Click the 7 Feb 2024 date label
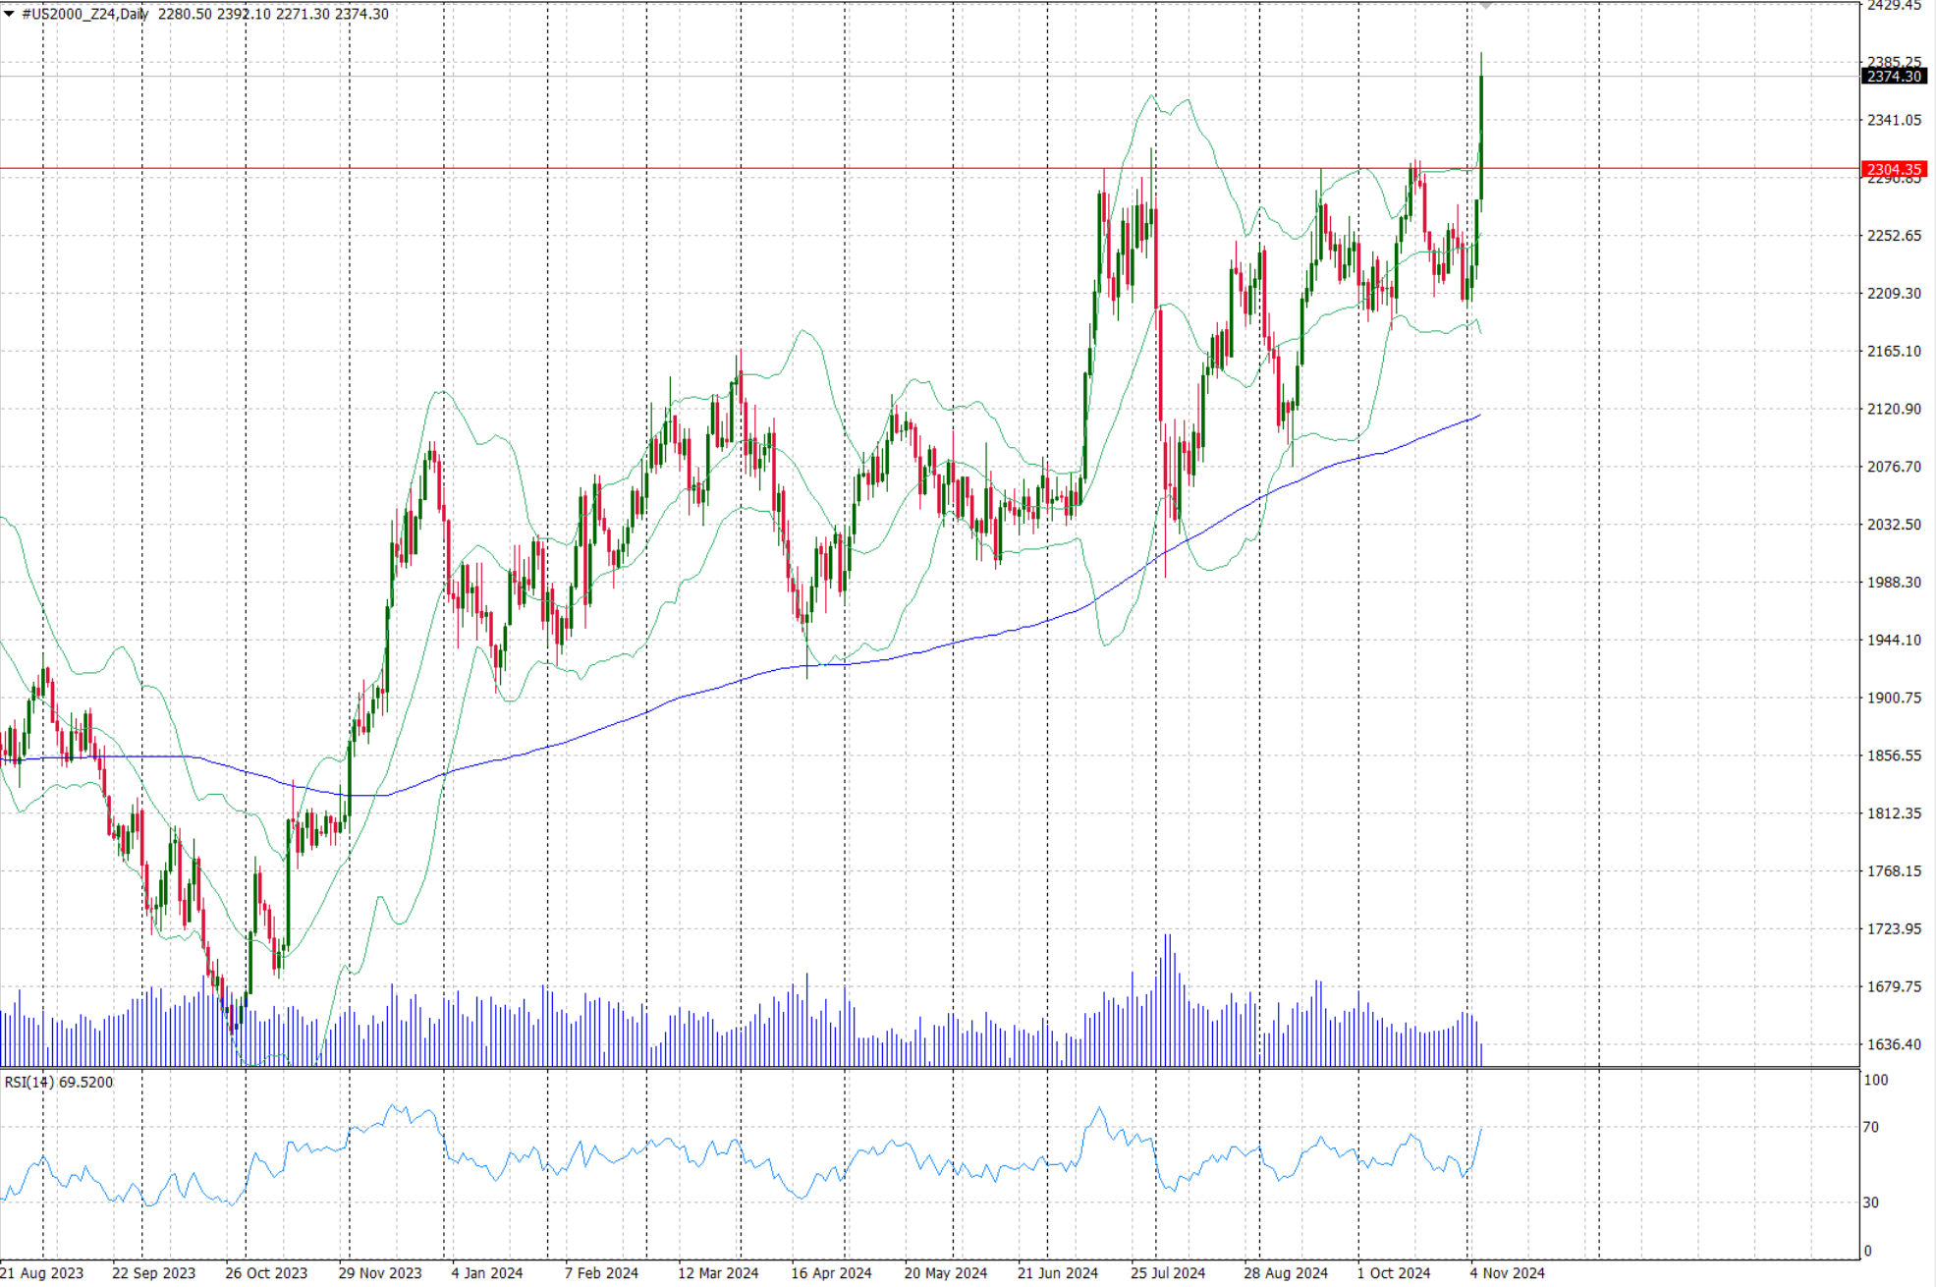Image resolution: width=1936 pixels, height=1287 pixels. [x=601, y=1273]
